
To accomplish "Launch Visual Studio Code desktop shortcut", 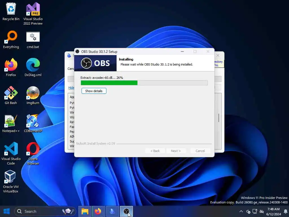I will click(x=11, y=153).
